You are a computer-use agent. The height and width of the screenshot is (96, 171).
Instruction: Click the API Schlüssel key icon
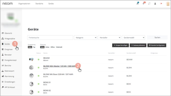(x=3, y=87)
